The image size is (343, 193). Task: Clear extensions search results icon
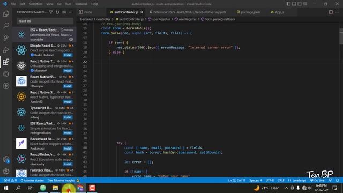(64, 12)
